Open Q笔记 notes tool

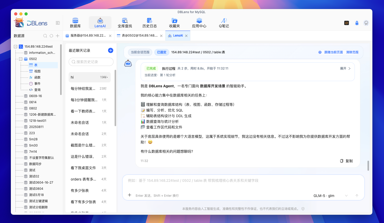tap(224, 23)
